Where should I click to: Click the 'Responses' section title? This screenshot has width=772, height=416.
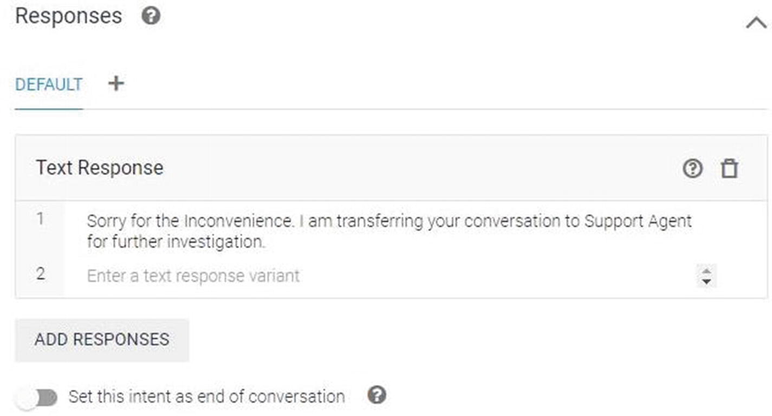tap(69, 16)
